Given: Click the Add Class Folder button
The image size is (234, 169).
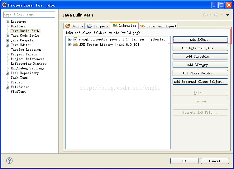Looking at the screenshot, I should click(200, 73).
